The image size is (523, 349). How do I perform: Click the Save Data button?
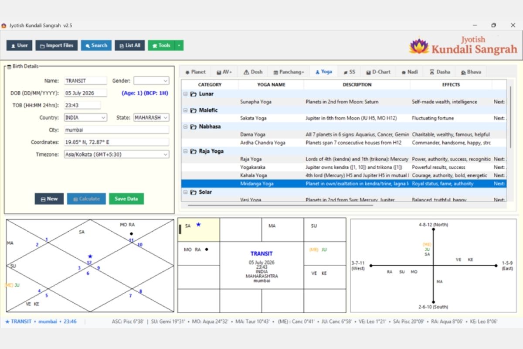click(x=126, y=198)
